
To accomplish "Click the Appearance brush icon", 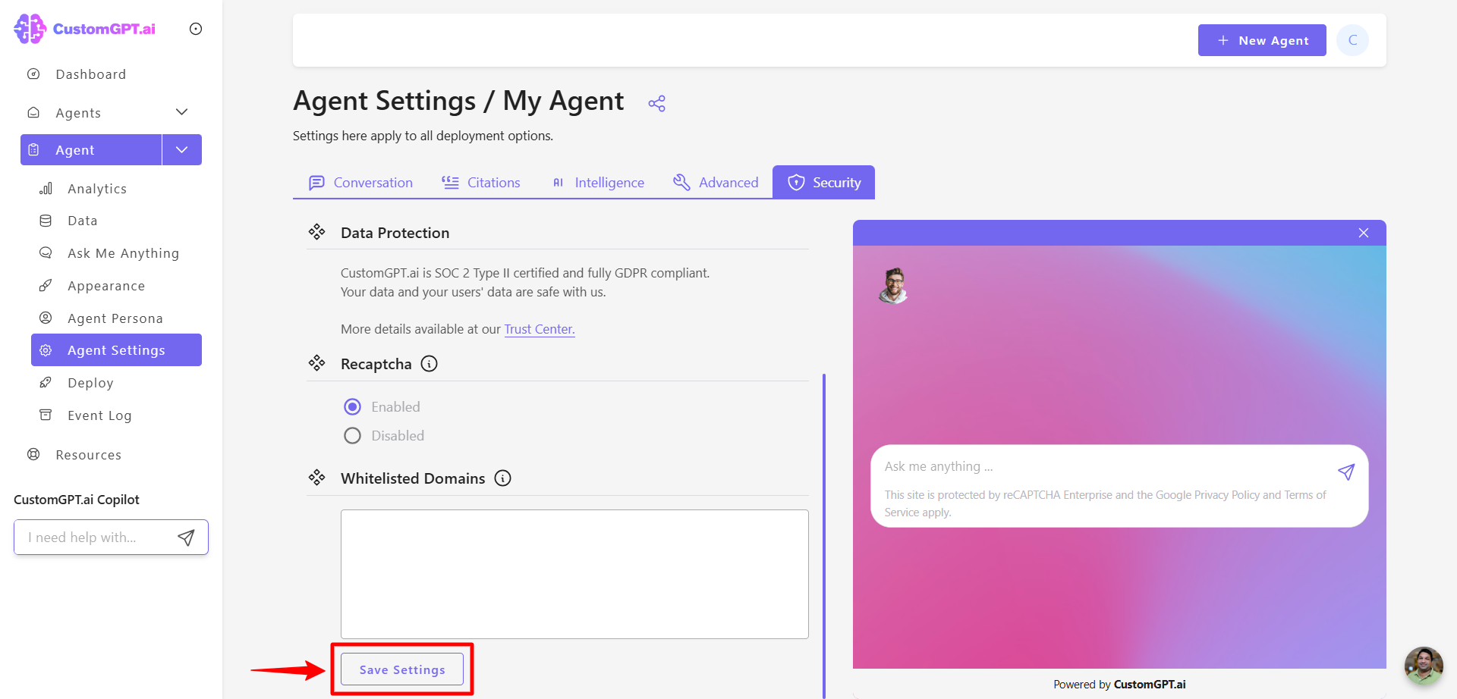I will tap(46, 286).
